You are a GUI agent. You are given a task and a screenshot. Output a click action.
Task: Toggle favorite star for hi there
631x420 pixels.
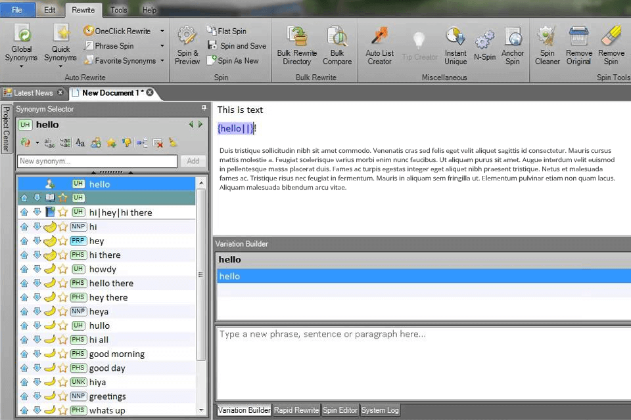(63, 255)
